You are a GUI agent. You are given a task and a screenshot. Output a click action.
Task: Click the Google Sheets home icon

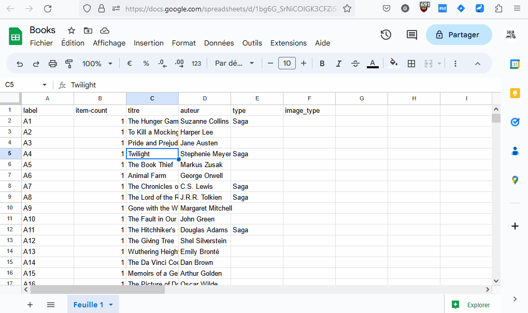16,36
